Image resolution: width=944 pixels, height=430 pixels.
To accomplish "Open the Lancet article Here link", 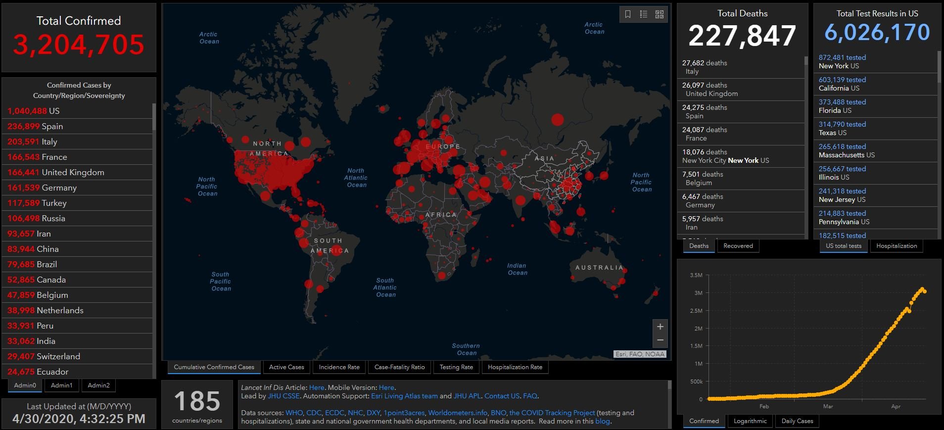I will [x=317, y=387].
